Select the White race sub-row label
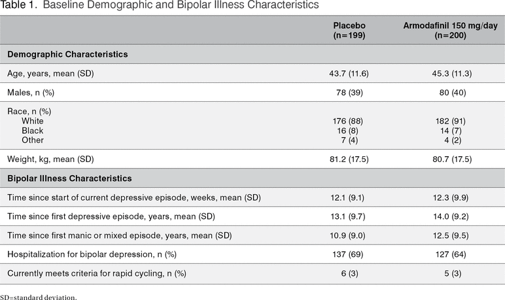The height and width of the screenshot is (300, 505). coord(33,121)
